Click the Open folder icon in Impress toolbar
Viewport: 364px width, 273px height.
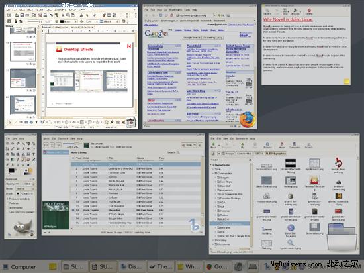(17, 15)
